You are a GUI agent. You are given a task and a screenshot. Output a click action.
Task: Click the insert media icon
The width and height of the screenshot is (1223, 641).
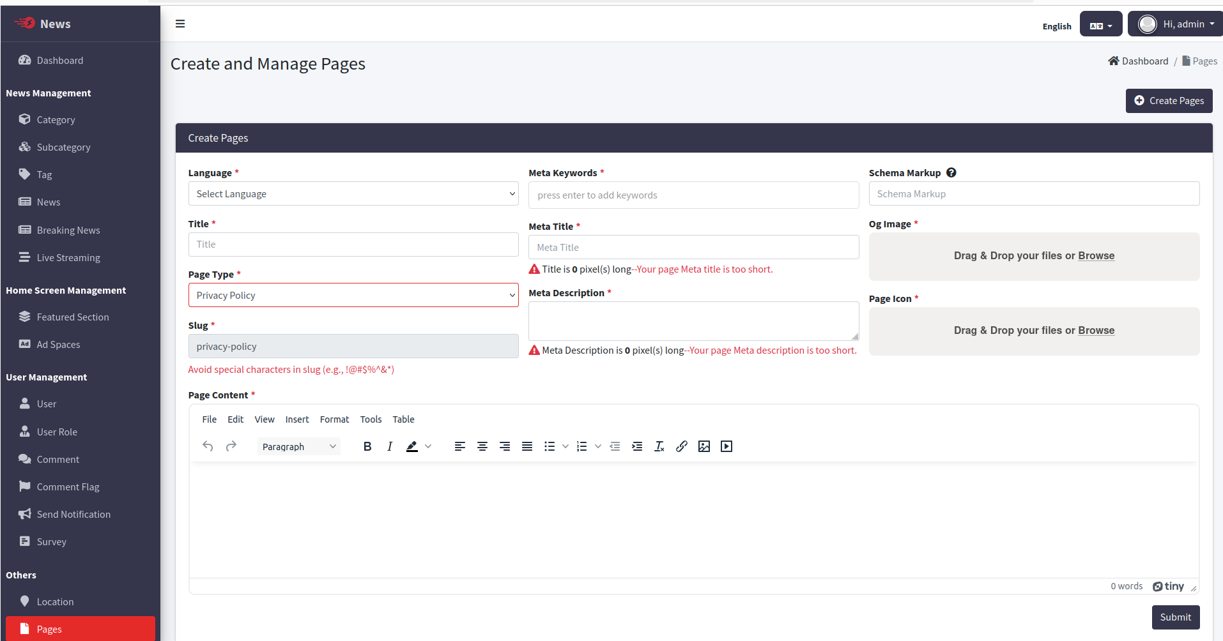pyautogui.click(x=727, y=446)
